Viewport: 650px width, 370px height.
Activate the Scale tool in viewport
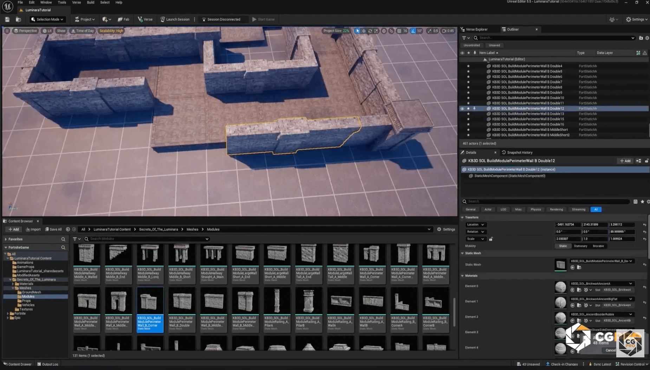[376, 31]
